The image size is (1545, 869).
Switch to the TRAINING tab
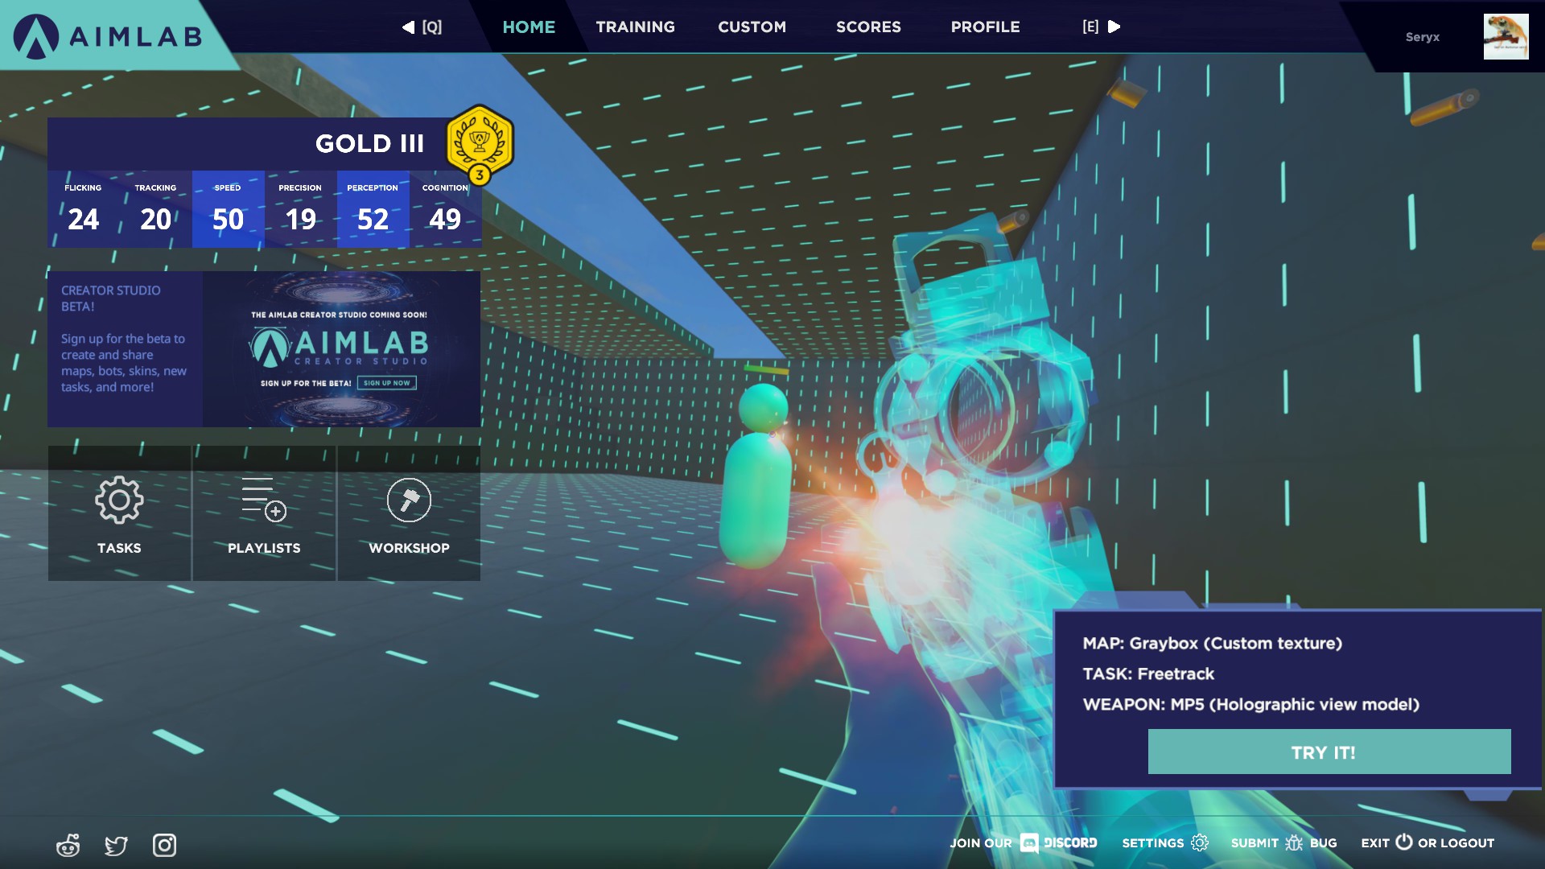click(x=635, y=27)
